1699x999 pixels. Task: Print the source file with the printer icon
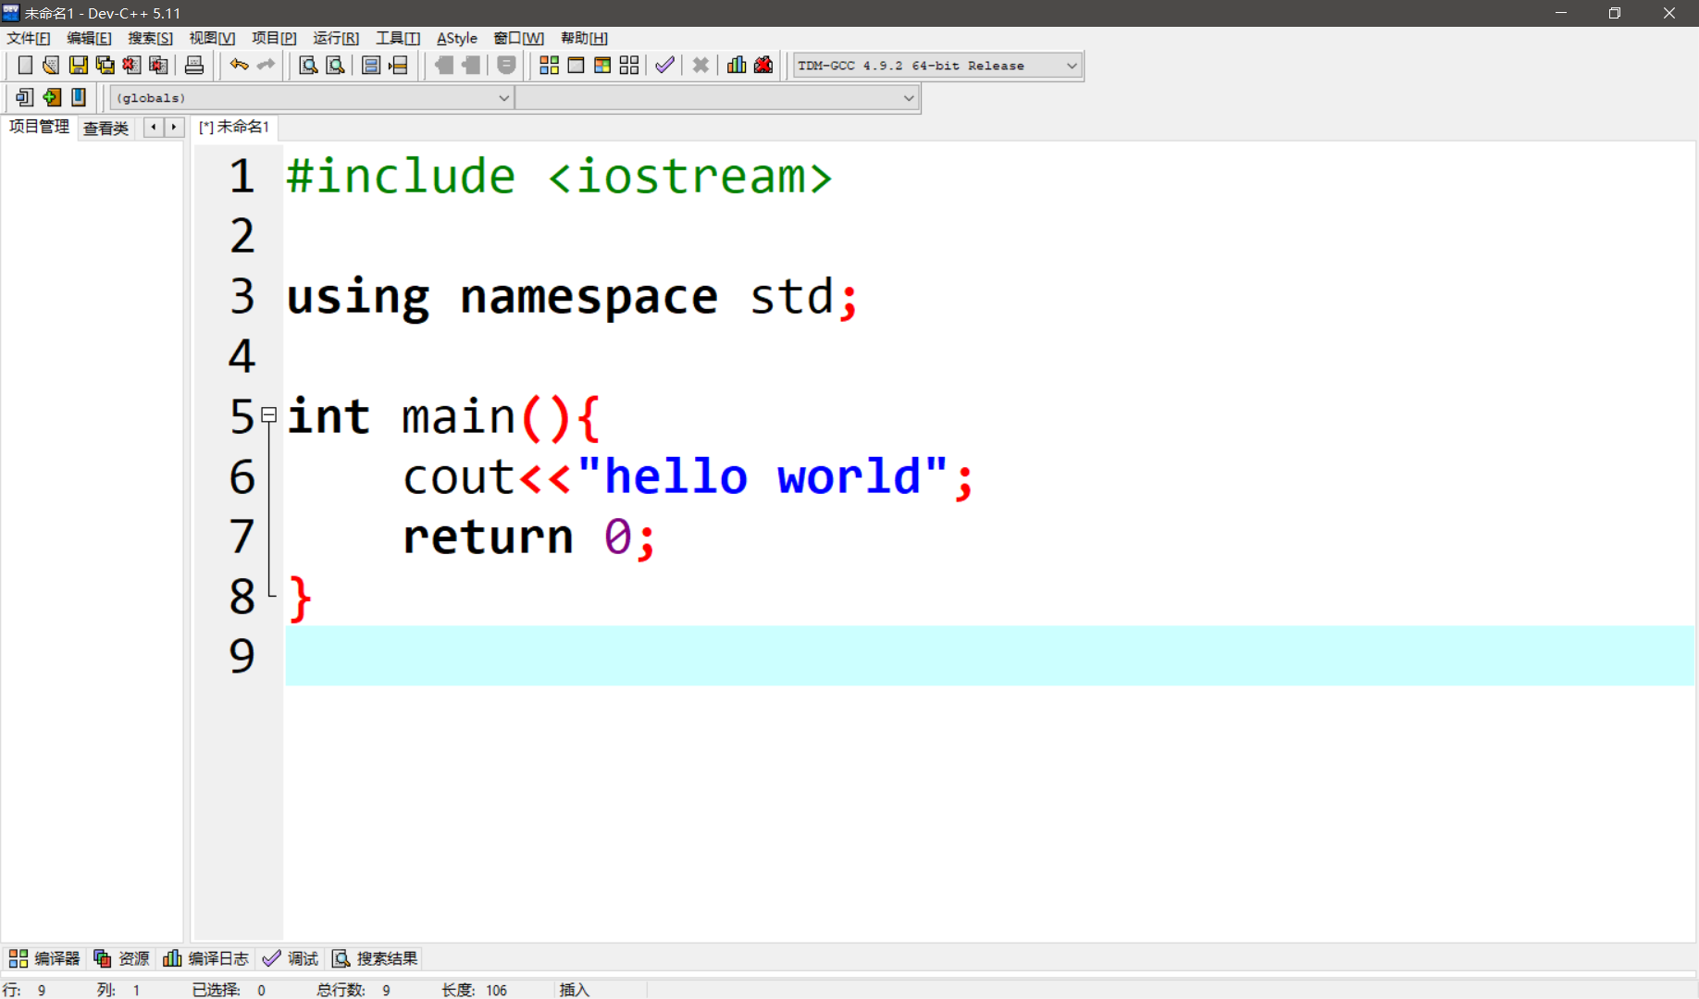point(194,65)
